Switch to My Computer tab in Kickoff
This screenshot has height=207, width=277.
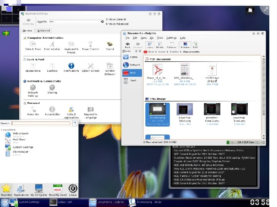39,190
